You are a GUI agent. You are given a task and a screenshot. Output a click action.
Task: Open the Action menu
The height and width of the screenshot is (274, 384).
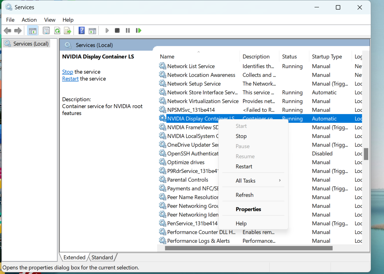coord(29,19)
